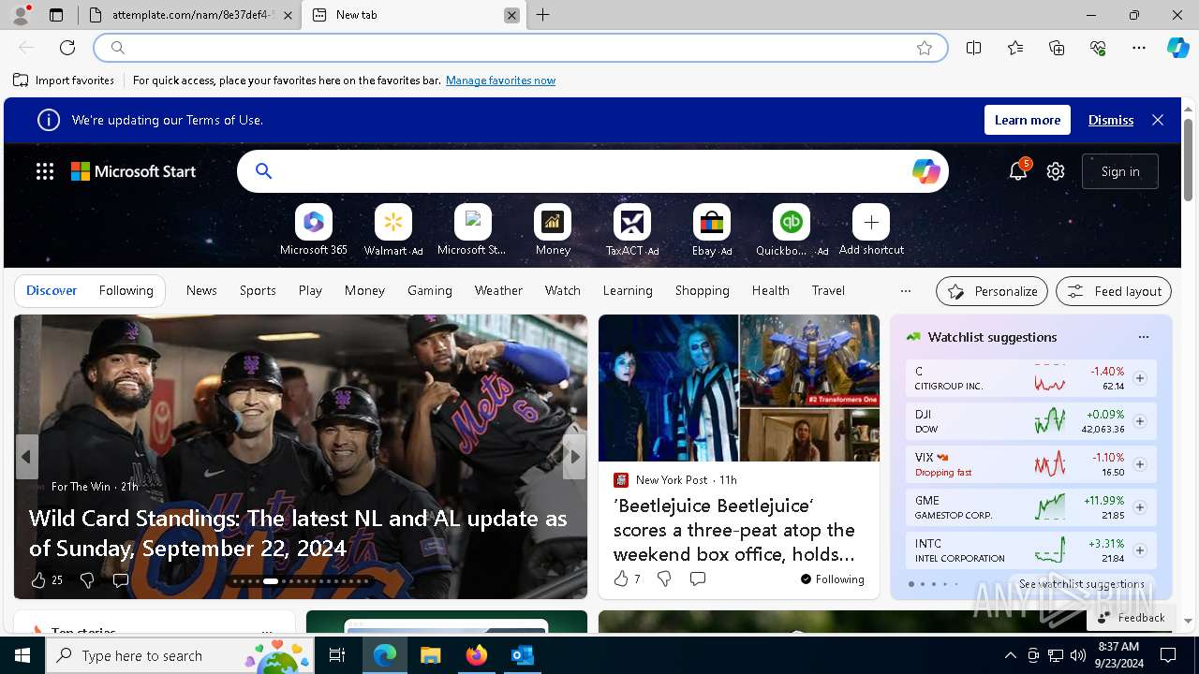
Task: Open Edge favorites panel
Action: pyautogui.click(x=1015, y=48)
